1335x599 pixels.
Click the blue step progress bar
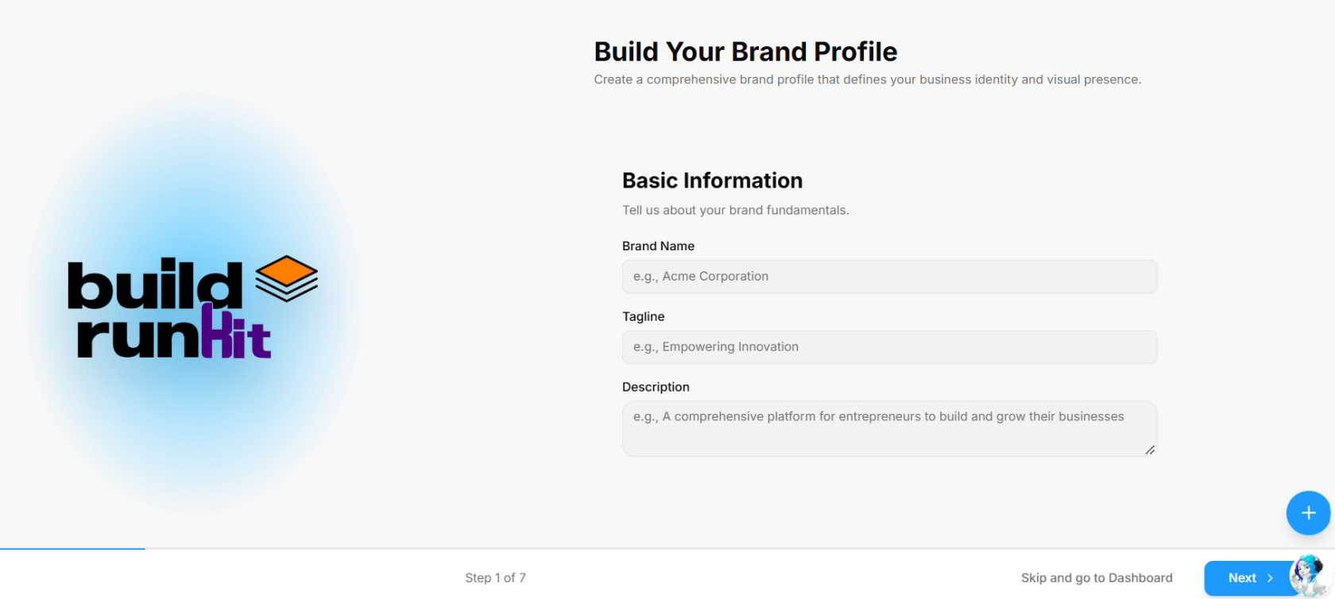72,548
